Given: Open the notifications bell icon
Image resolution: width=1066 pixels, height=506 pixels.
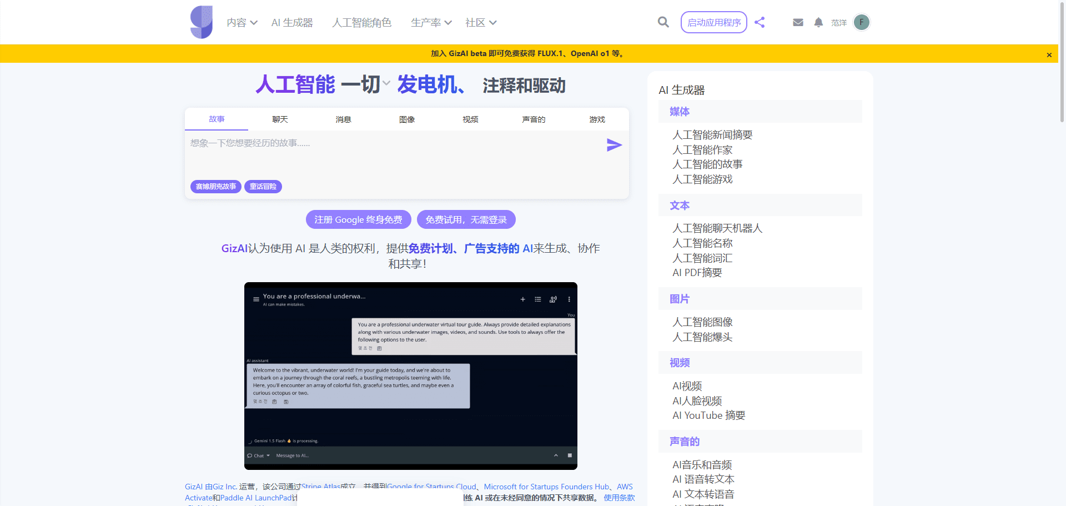Looking at the screenshot, I should (818, 22).
